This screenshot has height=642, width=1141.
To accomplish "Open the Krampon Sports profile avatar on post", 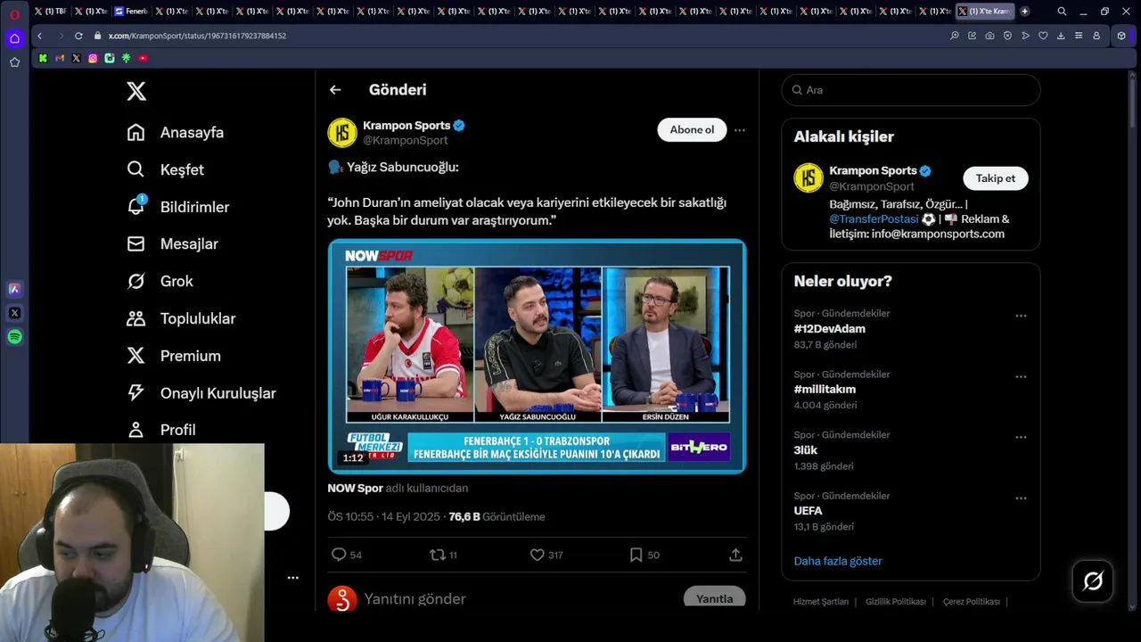I will 342,133.
